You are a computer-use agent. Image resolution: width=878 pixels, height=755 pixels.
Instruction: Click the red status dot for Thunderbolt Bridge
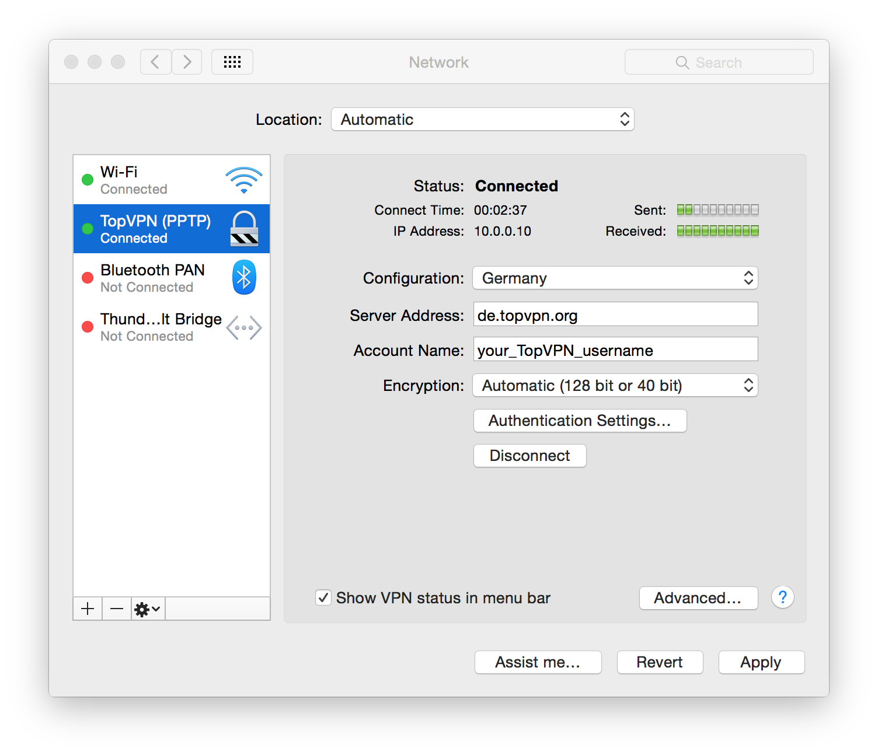coord(88,327)
